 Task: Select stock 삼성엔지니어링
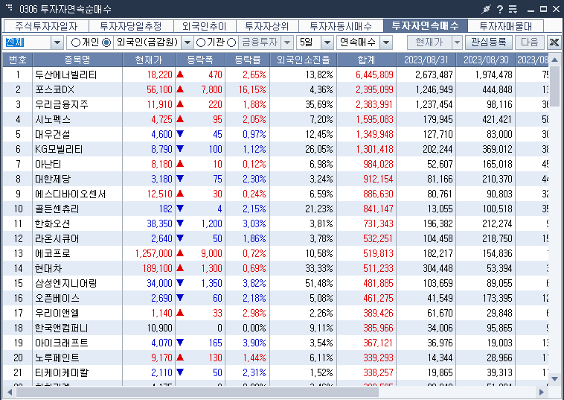pyautogui.click(x=65, y=283)
